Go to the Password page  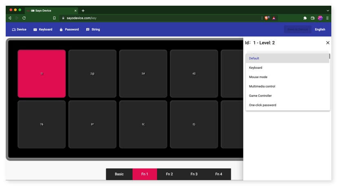coord(69,29)
